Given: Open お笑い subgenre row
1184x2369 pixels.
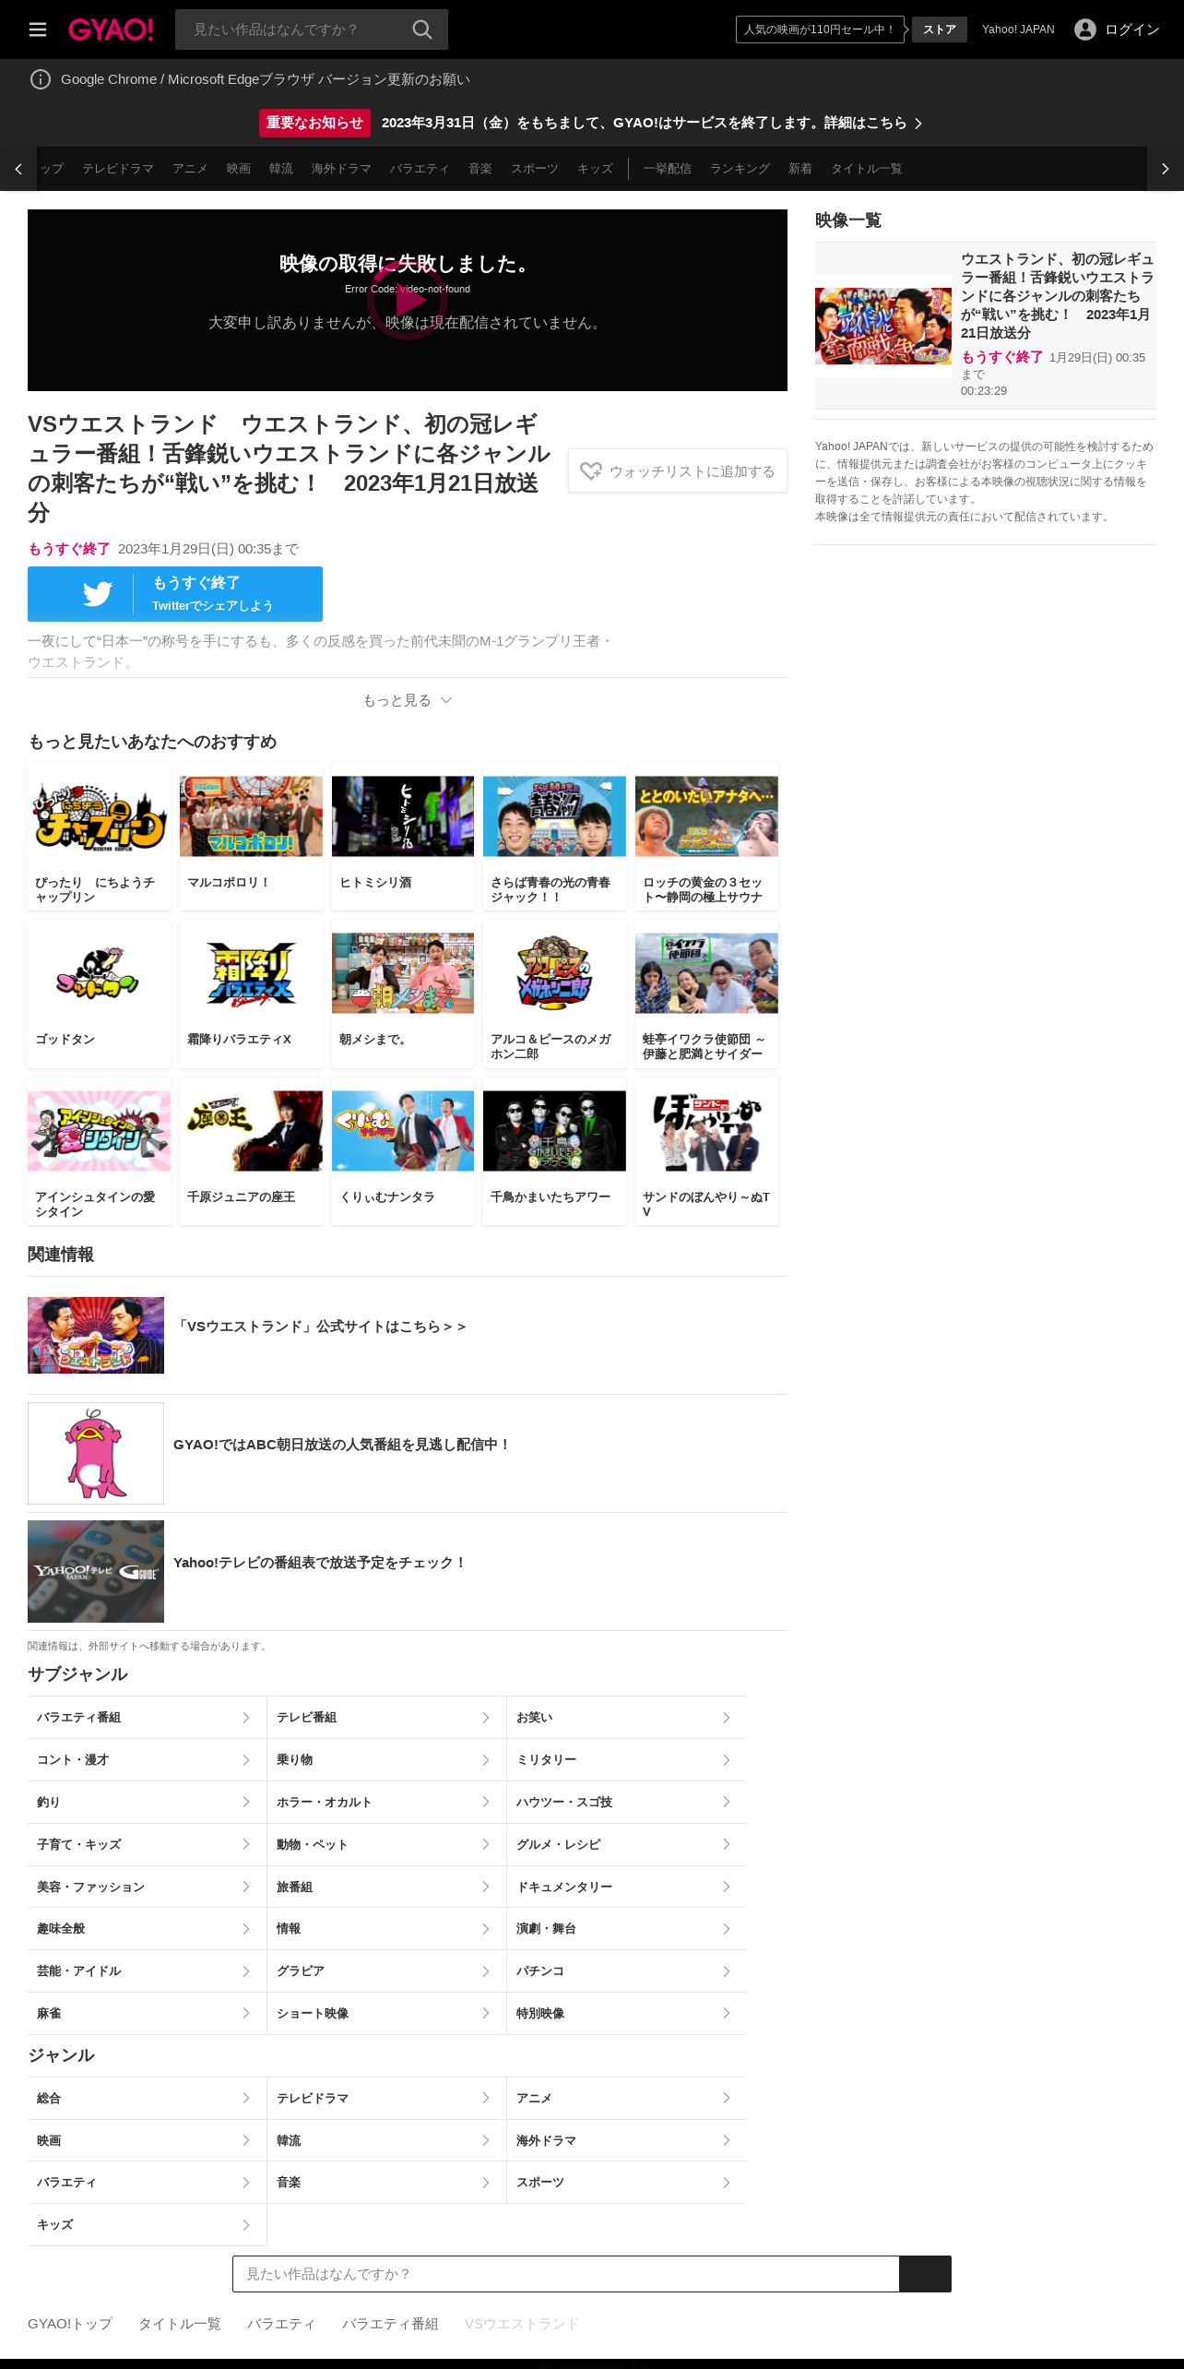Looking at the screenshot, I should 627,1717.
